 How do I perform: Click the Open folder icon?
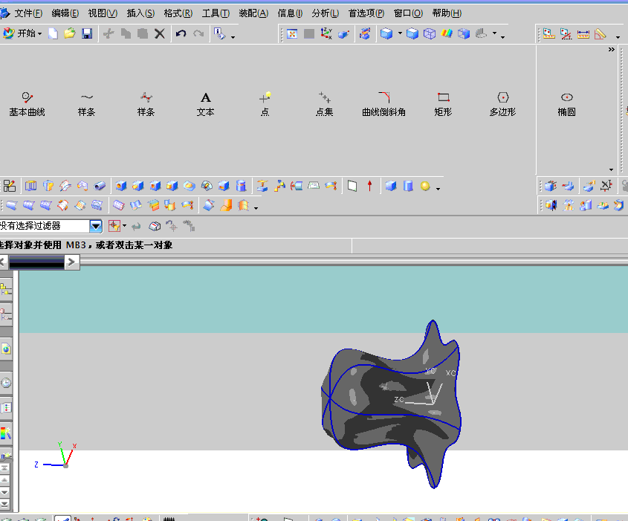click(70, 33)
